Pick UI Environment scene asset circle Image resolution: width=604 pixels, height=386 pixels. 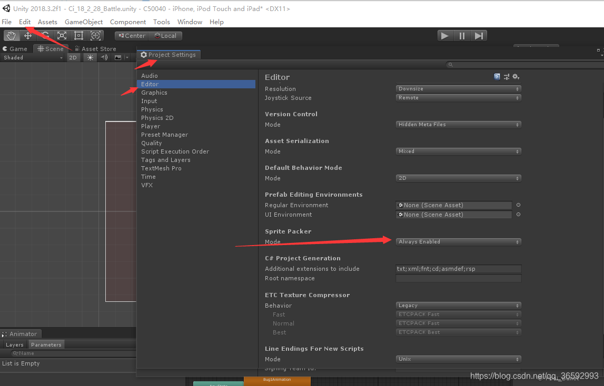pyautogui.click(x=519, y=215)
